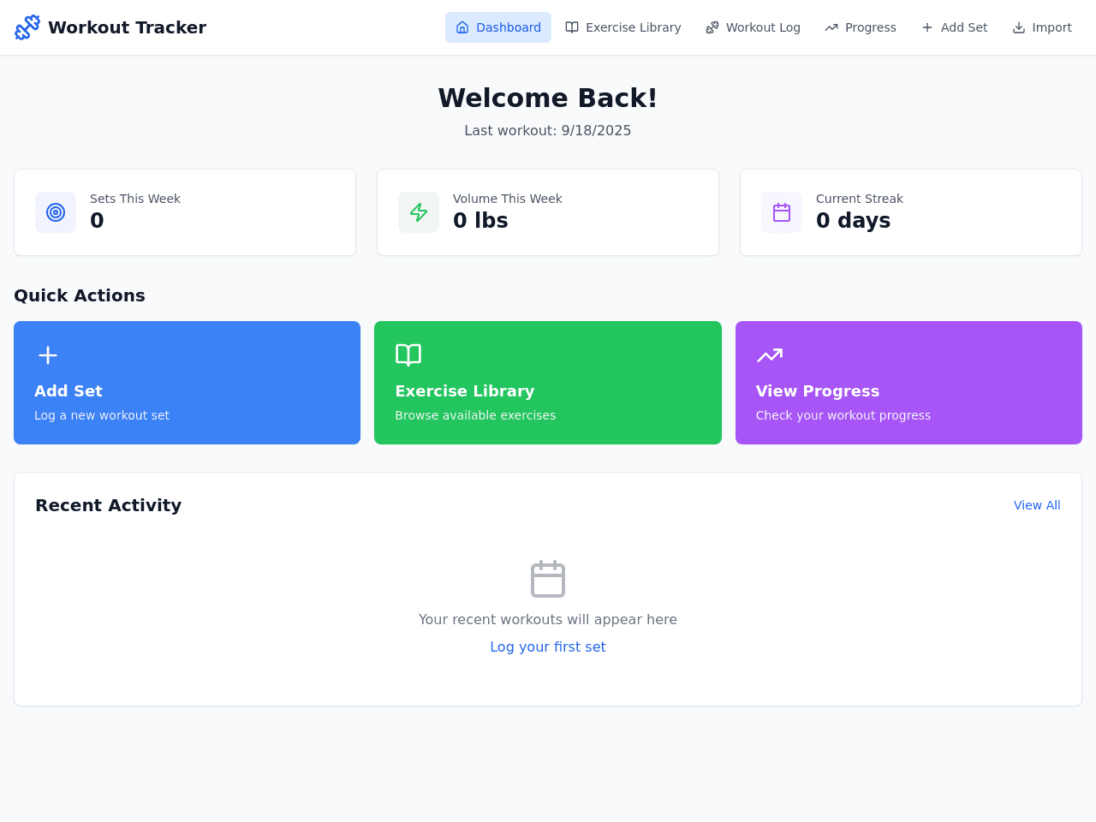
Task: Click the '0 lbs' volume value
Action: pyautogui.click(x=480, y=220)
